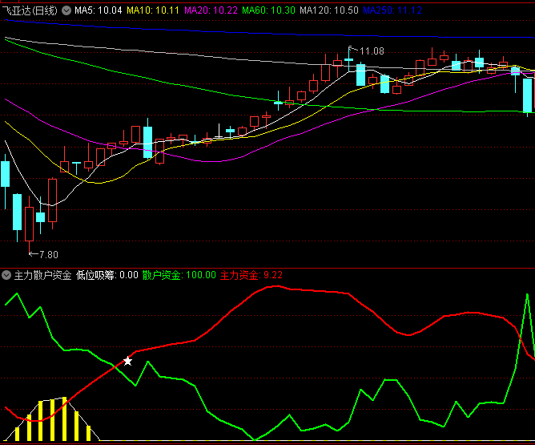Select the MA250: 11.12 label

[x=392, y=10]
